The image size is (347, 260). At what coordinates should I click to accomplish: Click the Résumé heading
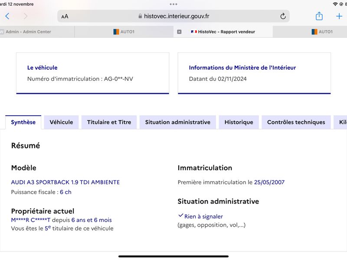click(26, 146)
